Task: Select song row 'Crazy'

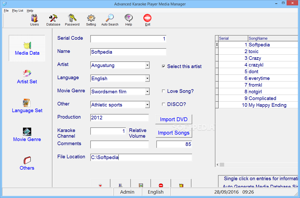Action: click(x=258, y=58)
